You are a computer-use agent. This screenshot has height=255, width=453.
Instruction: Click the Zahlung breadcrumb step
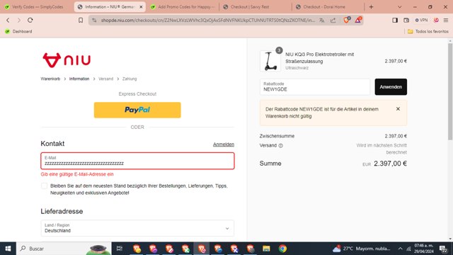130,79
